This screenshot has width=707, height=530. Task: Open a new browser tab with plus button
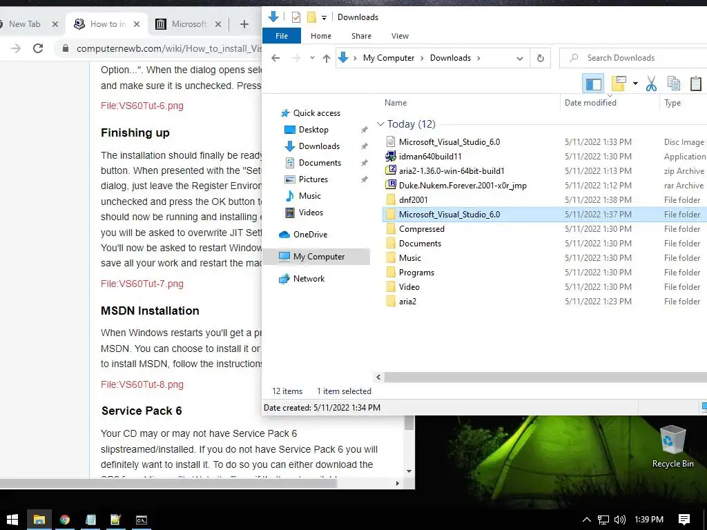click(244, 24)
